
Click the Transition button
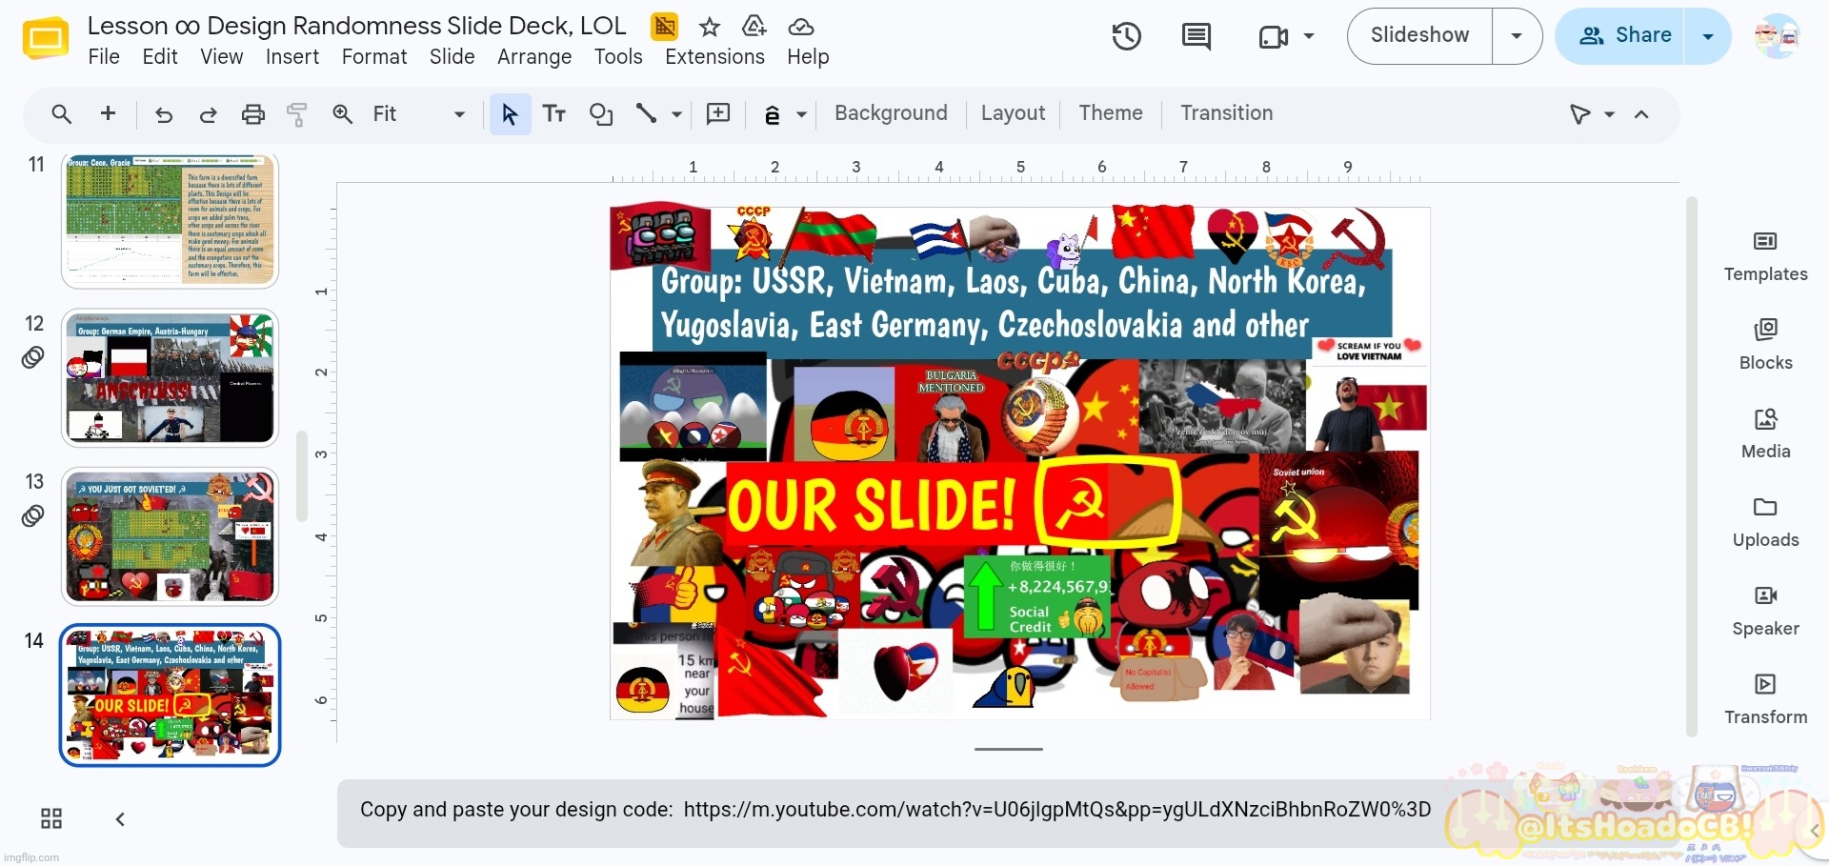coord(1226,113)
